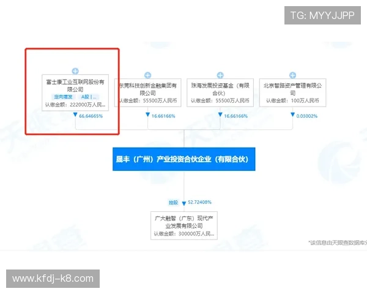Open the 东莞科技创新金融集团有限公司 node
The height and width of the screenshot is (294, 367).
147,92
